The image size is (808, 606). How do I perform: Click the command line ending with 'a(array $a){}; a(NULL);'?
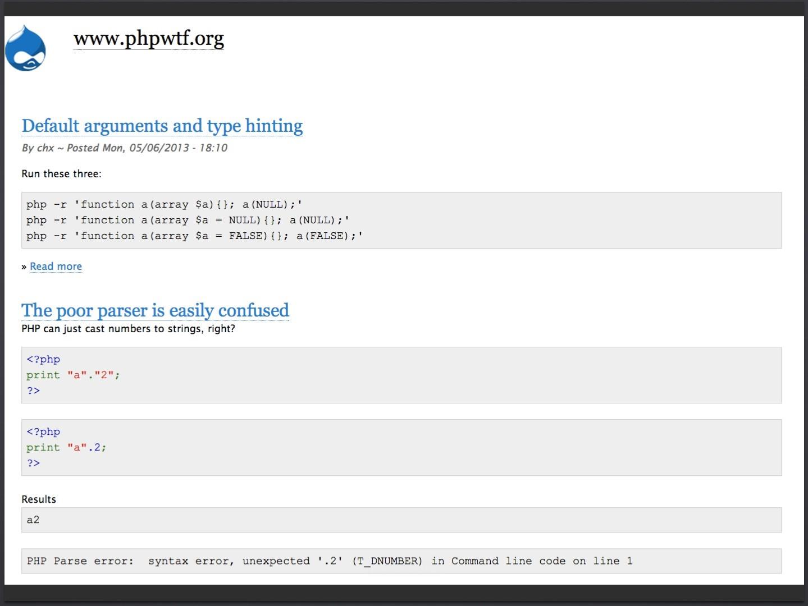(x=164, y=205)
